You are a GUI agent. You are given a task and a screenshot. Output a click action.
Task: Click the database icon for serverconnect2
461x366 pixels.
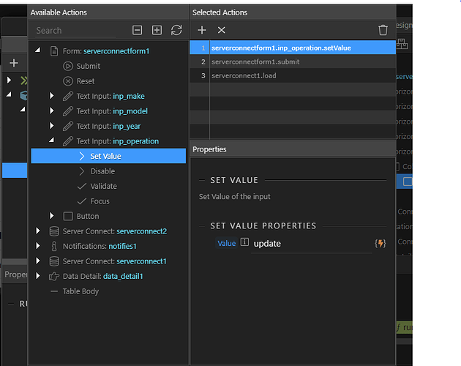point(54,231)
